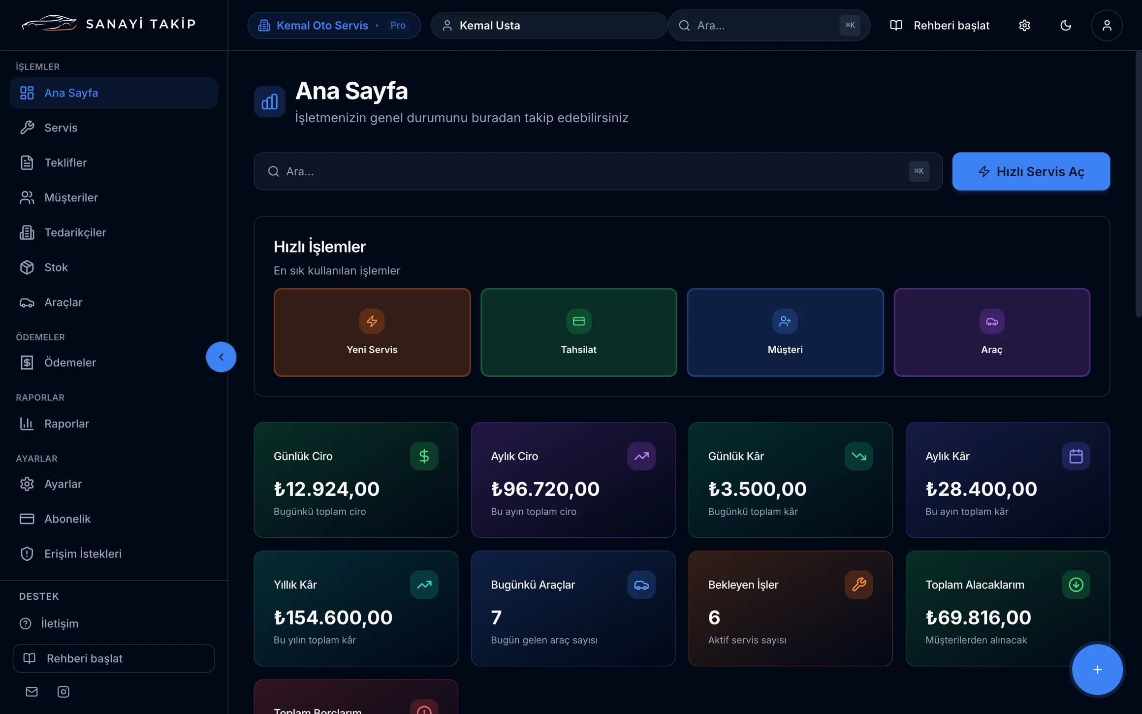The width and height of the screenshot is (1142, 714).
Task: Click the top bar search field
Action: [x=769, y=25]
